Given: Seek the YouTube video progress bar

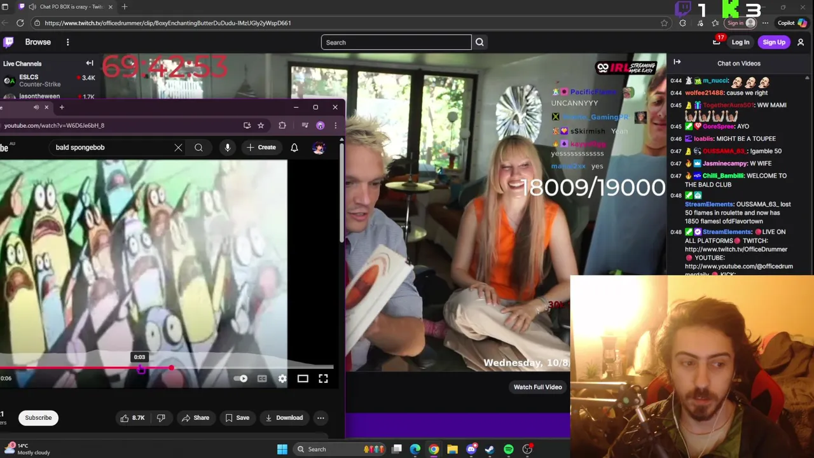Looking at the screenshot, I should coord(167,368).
